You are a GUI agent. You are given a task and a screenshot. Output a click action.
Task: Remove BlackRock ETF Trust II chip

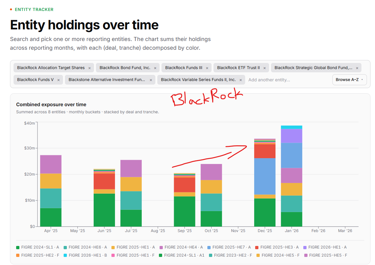(265, 68)
